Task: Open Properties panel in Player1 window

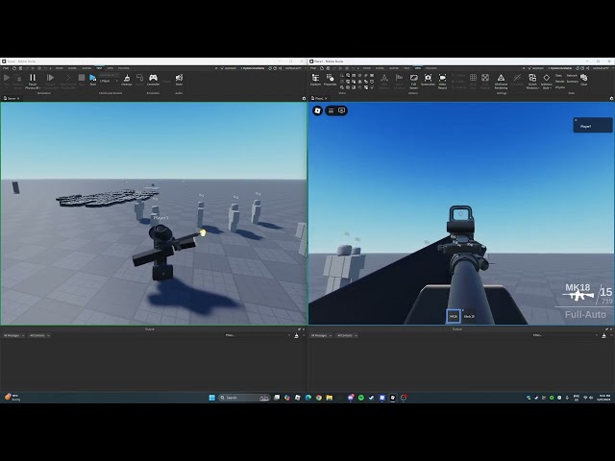Action: pyautogui.click(x=330, y=80)
